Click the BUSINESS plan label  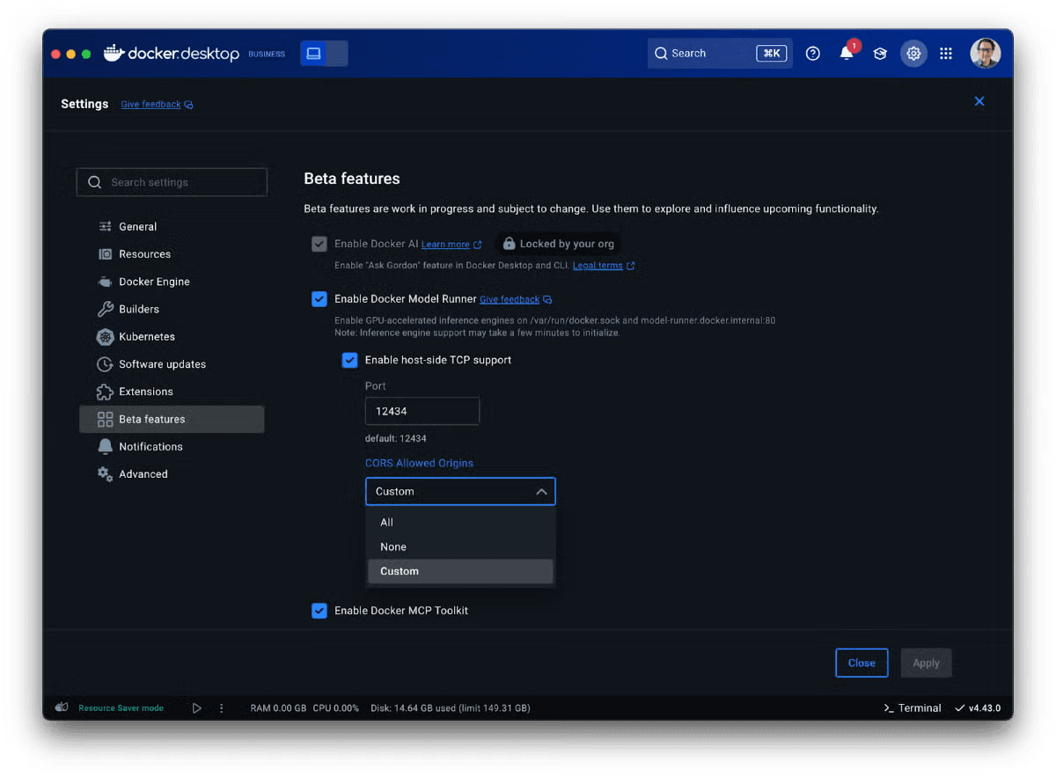point(267,55)
